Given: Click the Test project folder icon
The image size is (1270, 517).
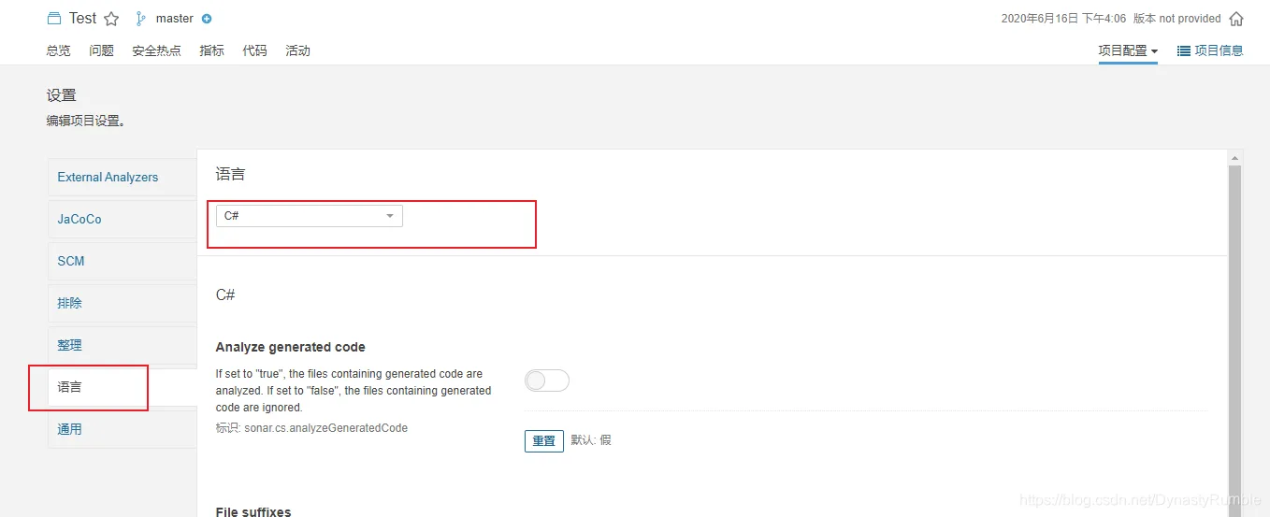Looking at the screenshot, I should click(54, 19).
